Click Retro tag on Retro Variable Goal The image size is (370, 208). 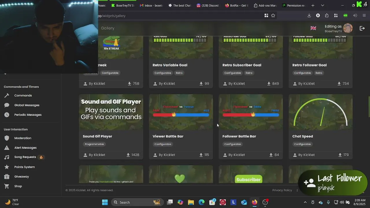(x=179, y=73)
